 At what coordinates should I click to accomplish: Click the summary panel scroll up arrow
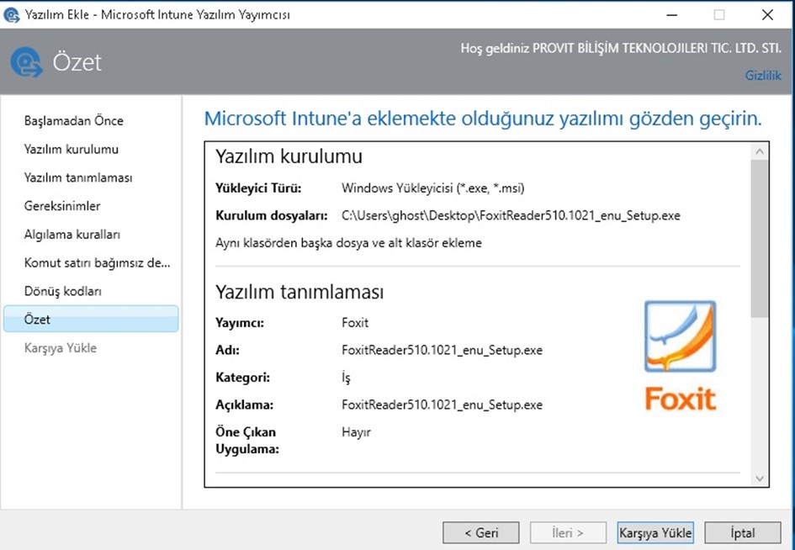759,151
